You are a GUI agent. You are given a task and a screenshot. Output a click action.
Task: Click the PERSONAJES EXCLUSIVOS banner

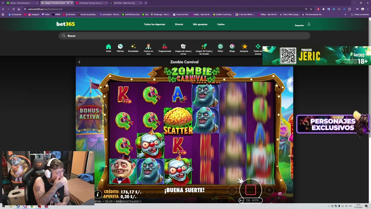pos(333,124)
